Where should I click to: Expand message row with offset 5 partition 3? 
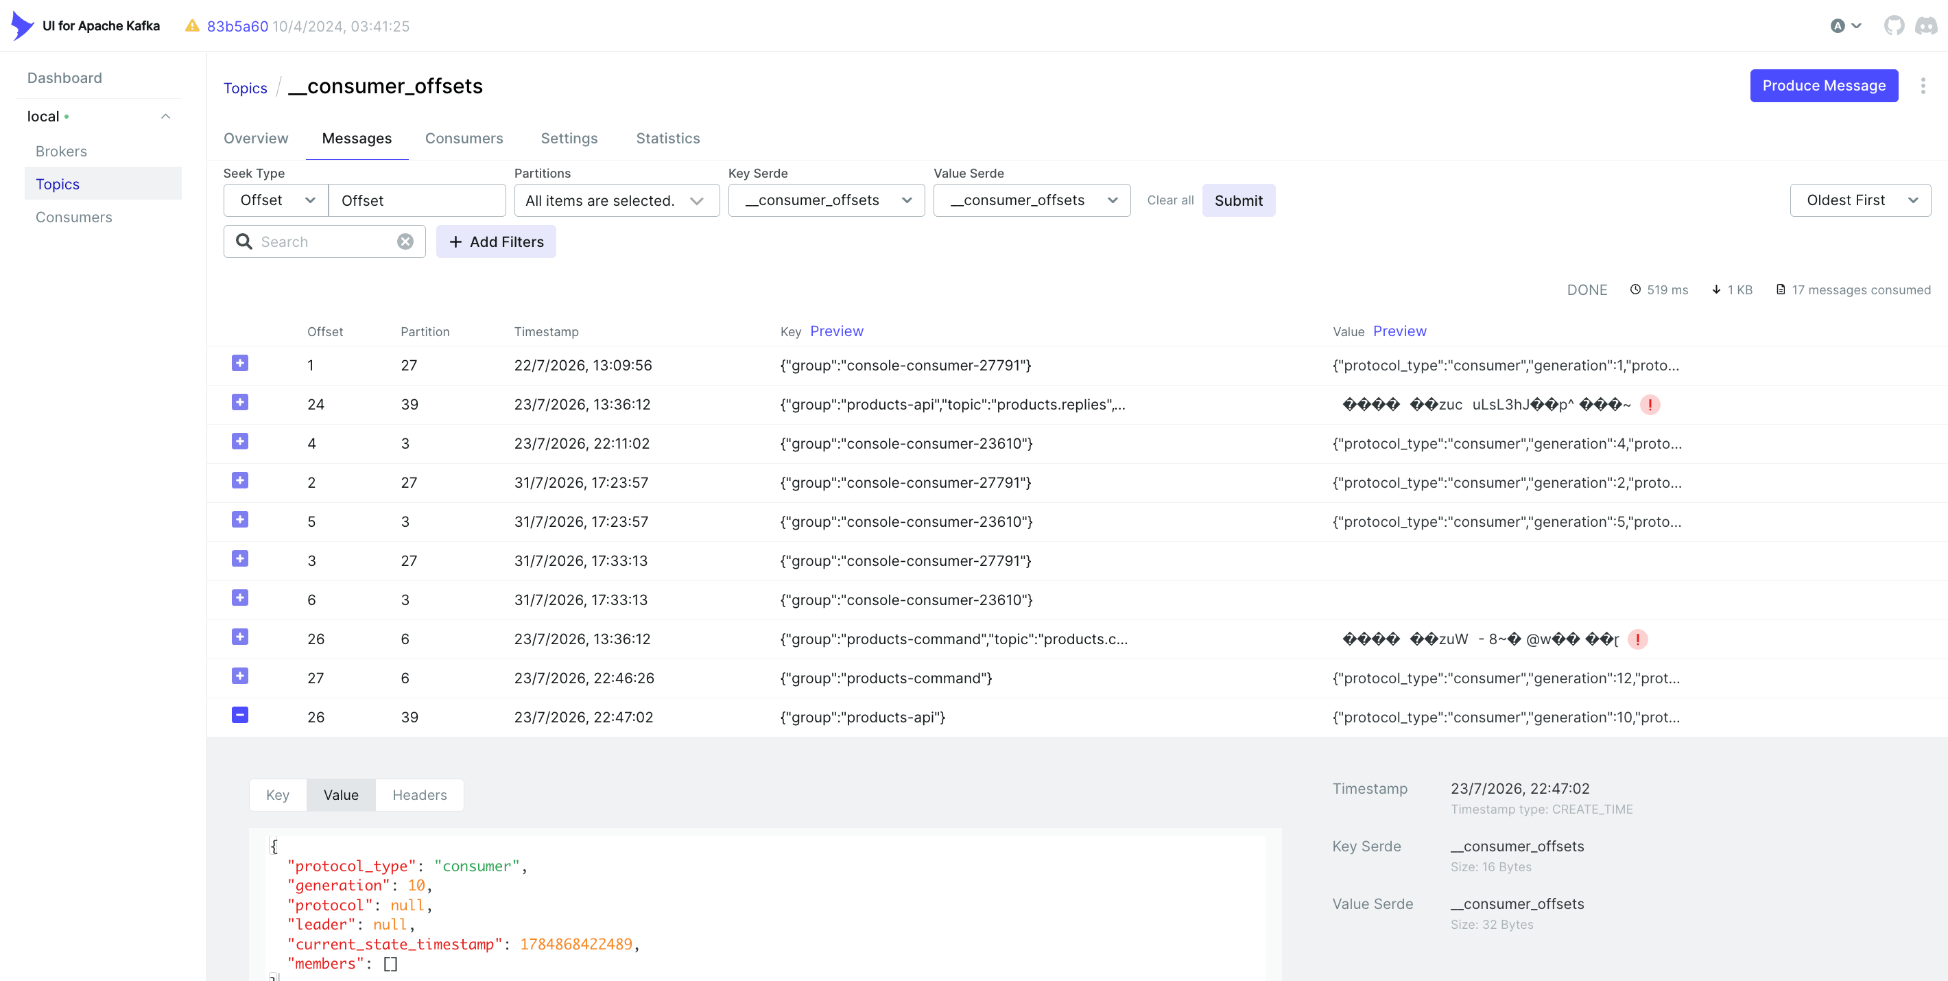[x=239, y=519]
